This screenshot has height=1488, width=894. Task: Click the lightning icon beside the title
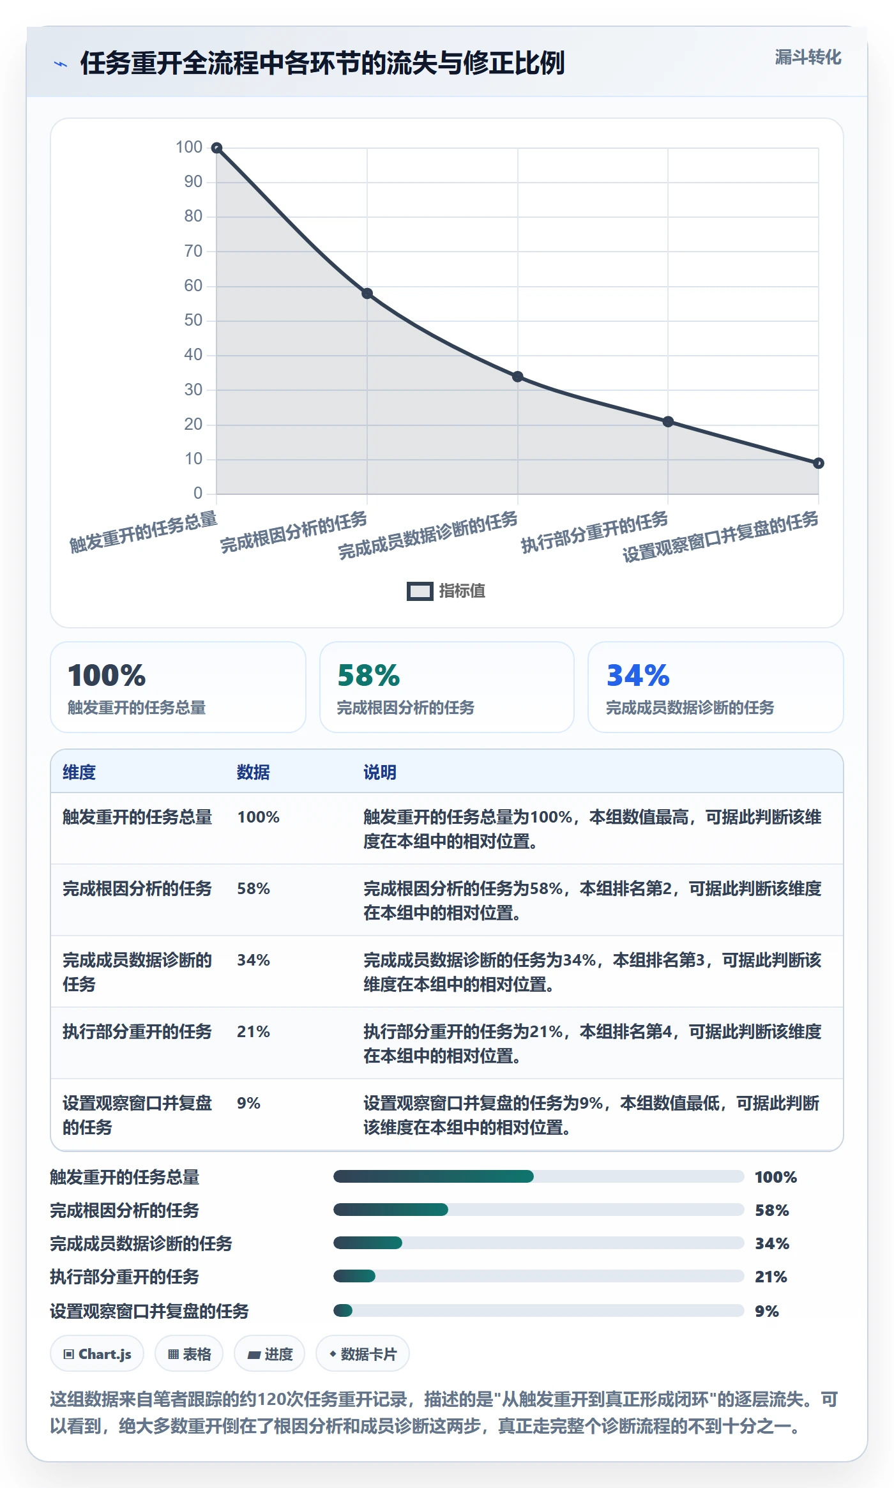coord(61,64)
